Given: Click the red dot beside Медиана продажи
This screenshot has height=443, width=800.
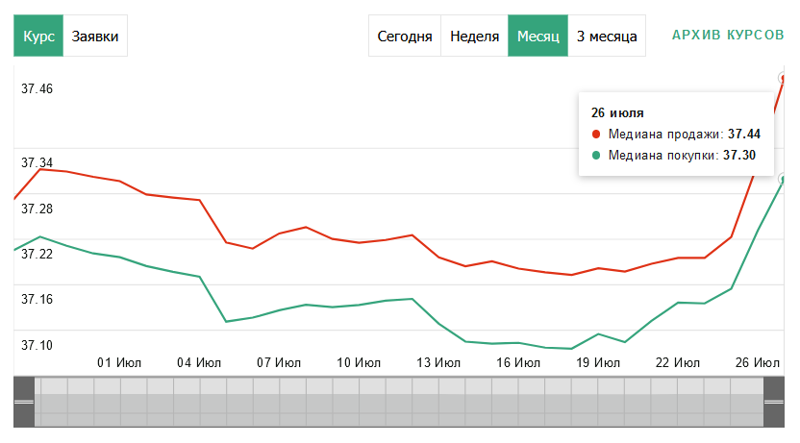Looking at the screenshot, I should point(596,135).
